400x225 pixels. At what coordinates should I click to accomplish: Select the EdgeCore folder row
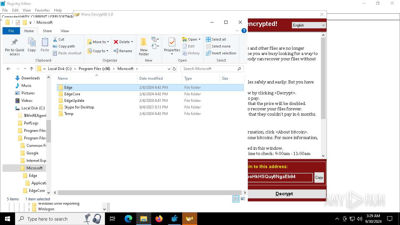click(150, 94)
